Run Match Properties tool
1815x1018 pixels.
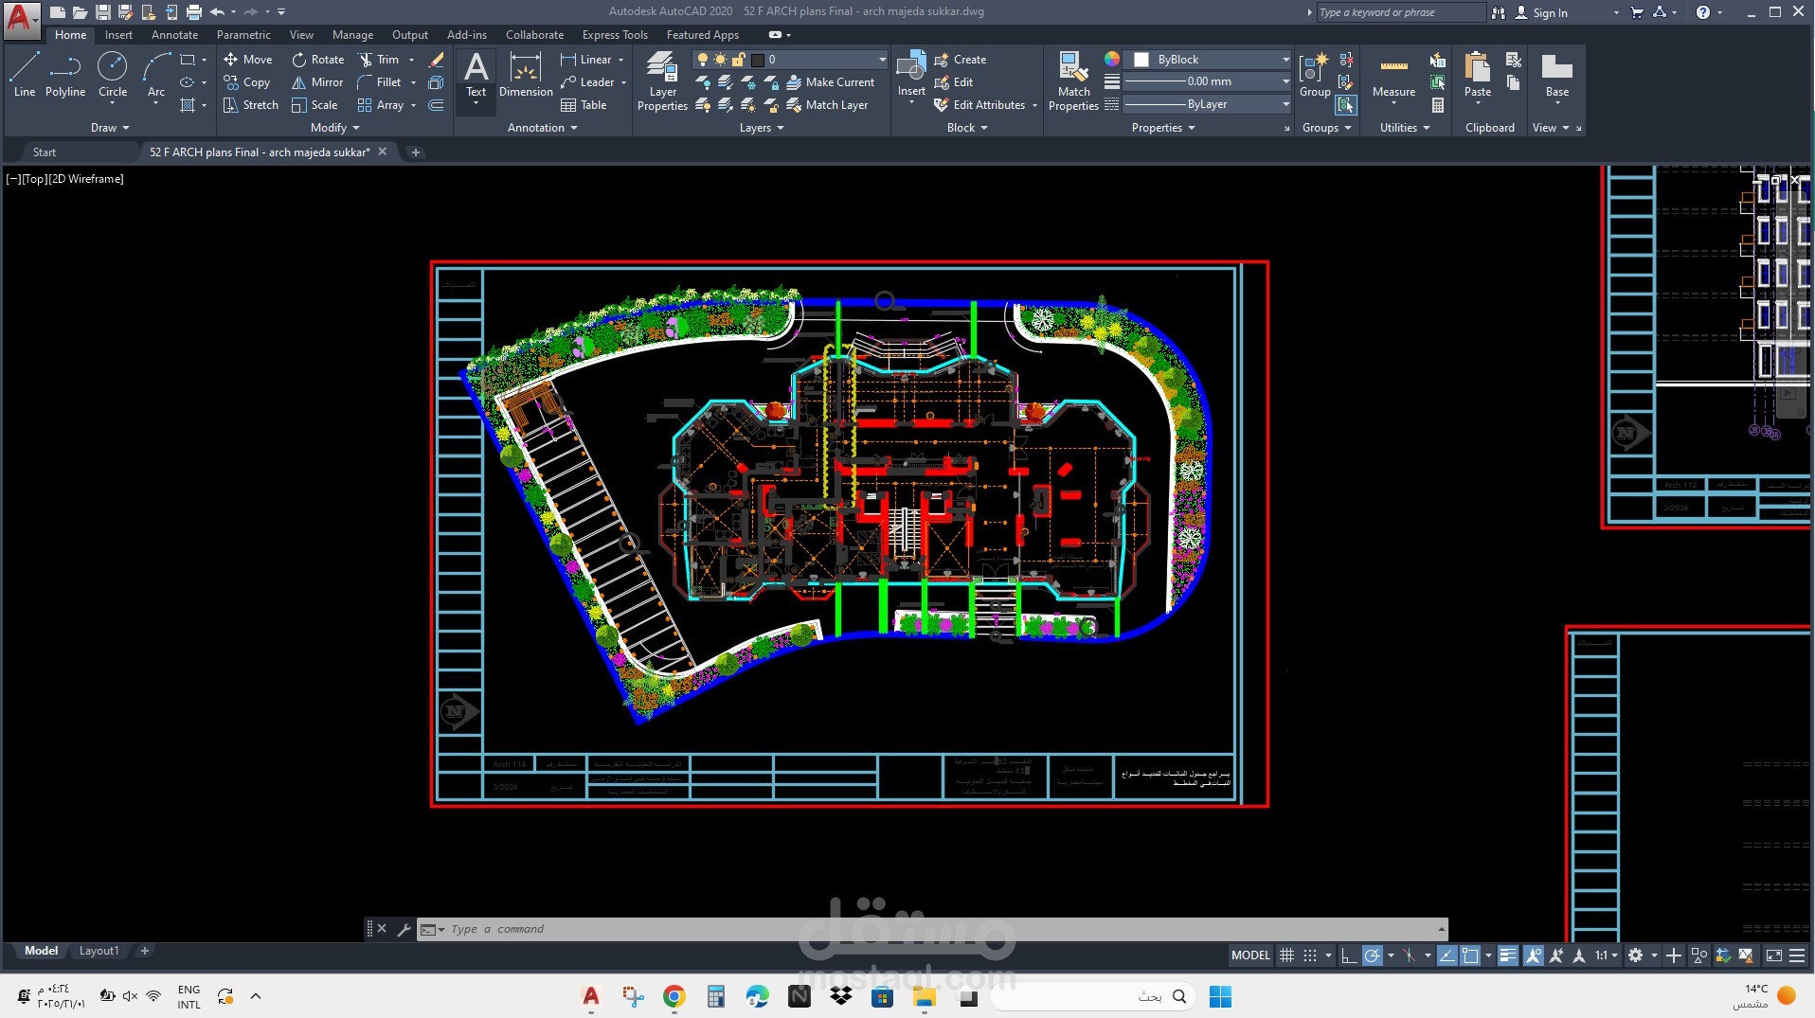click(x=1073, y=81)
